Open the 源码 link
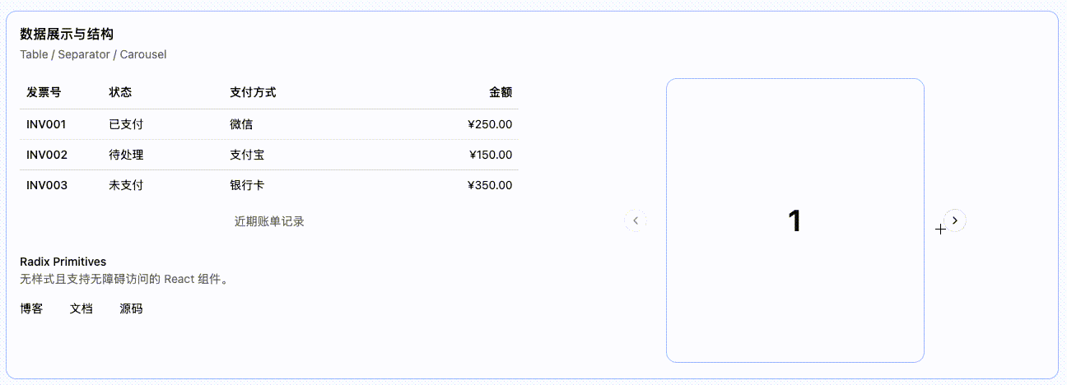1067x385 pixels. point(131,309)
